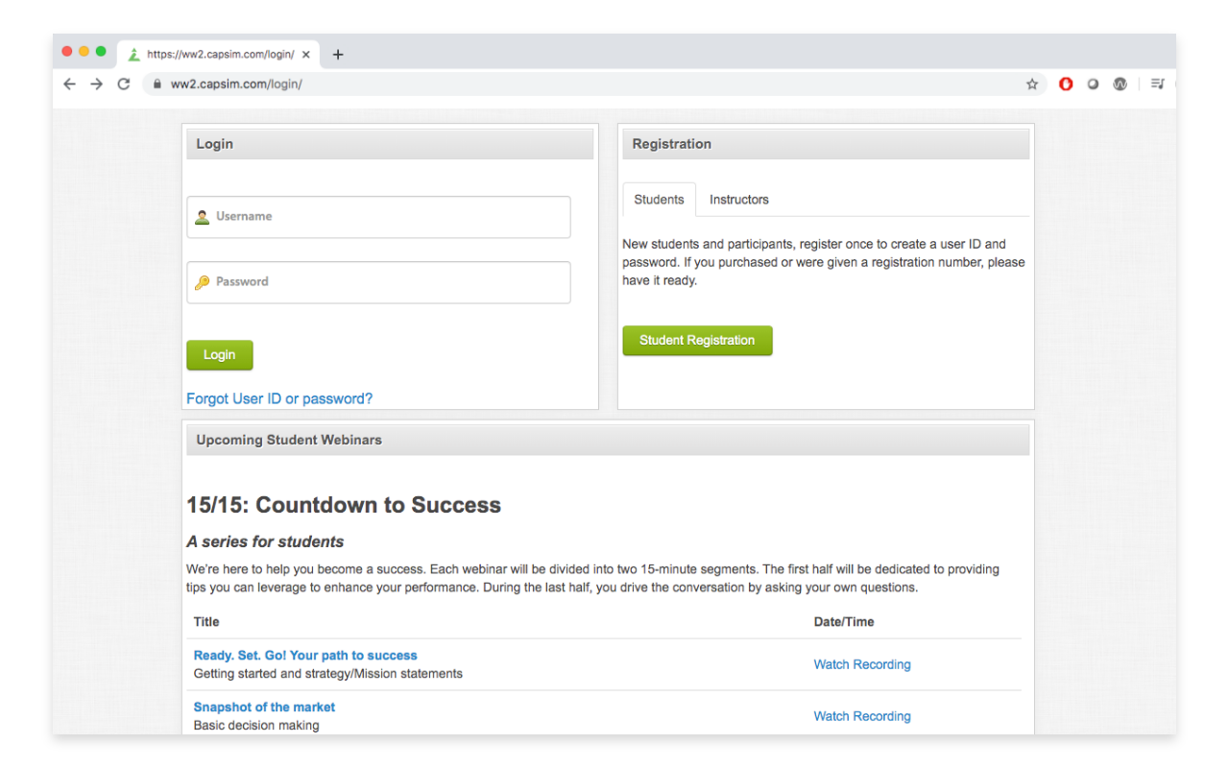Viewport: 1229px width, 768px height.
Task: Watch Recording for Snapshot of the market
Action: point(861,715)
